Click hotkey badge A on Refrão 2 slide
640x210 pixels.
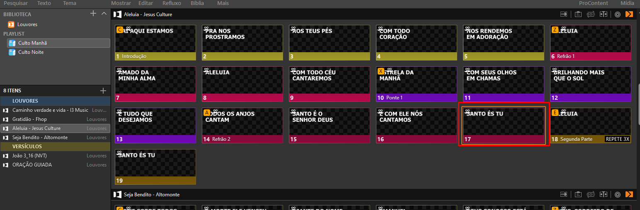207,113
